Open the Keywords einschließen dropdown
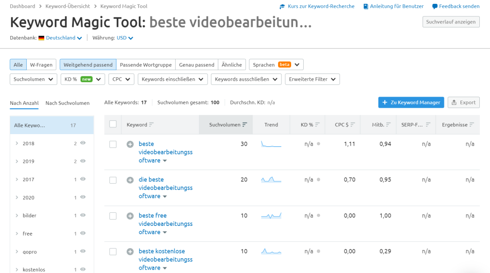The height and width of the screenshot is (273, 490). coord(173,79)
